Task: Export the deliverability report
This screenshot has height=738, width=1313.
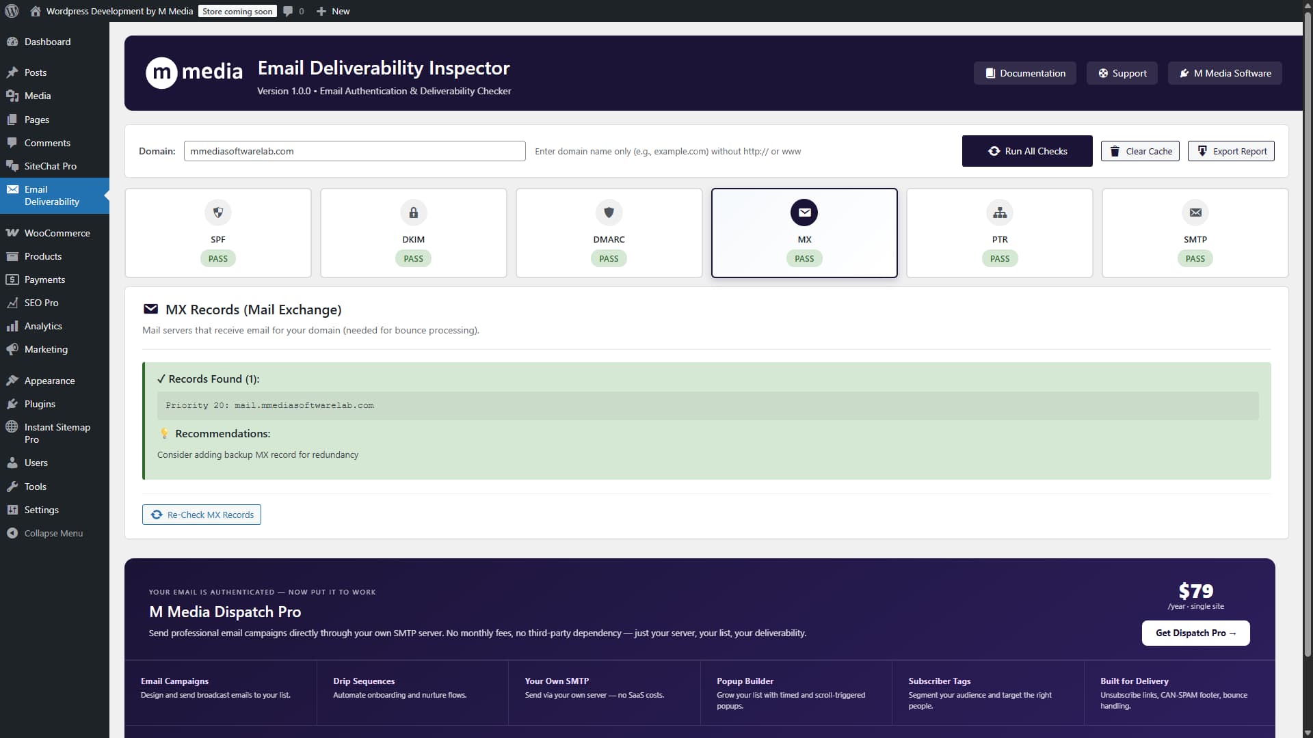Action: click(1231, 151)
